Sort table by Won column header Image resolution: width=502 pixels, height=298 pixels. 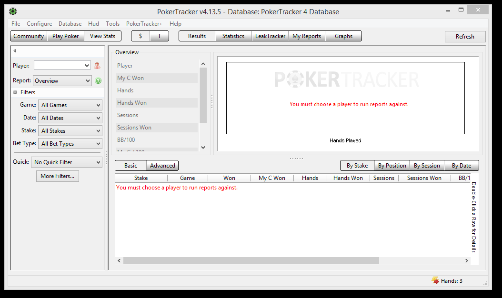[229, 178]
